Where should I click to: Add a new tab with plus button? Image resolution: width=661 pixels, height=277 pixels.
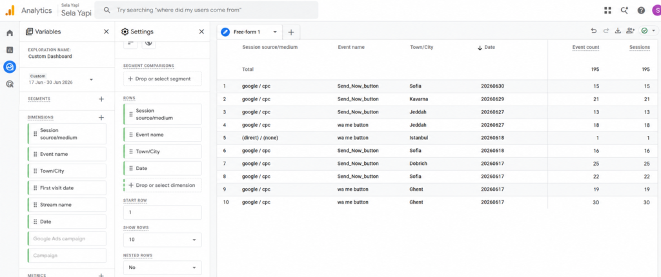(291, 32)
